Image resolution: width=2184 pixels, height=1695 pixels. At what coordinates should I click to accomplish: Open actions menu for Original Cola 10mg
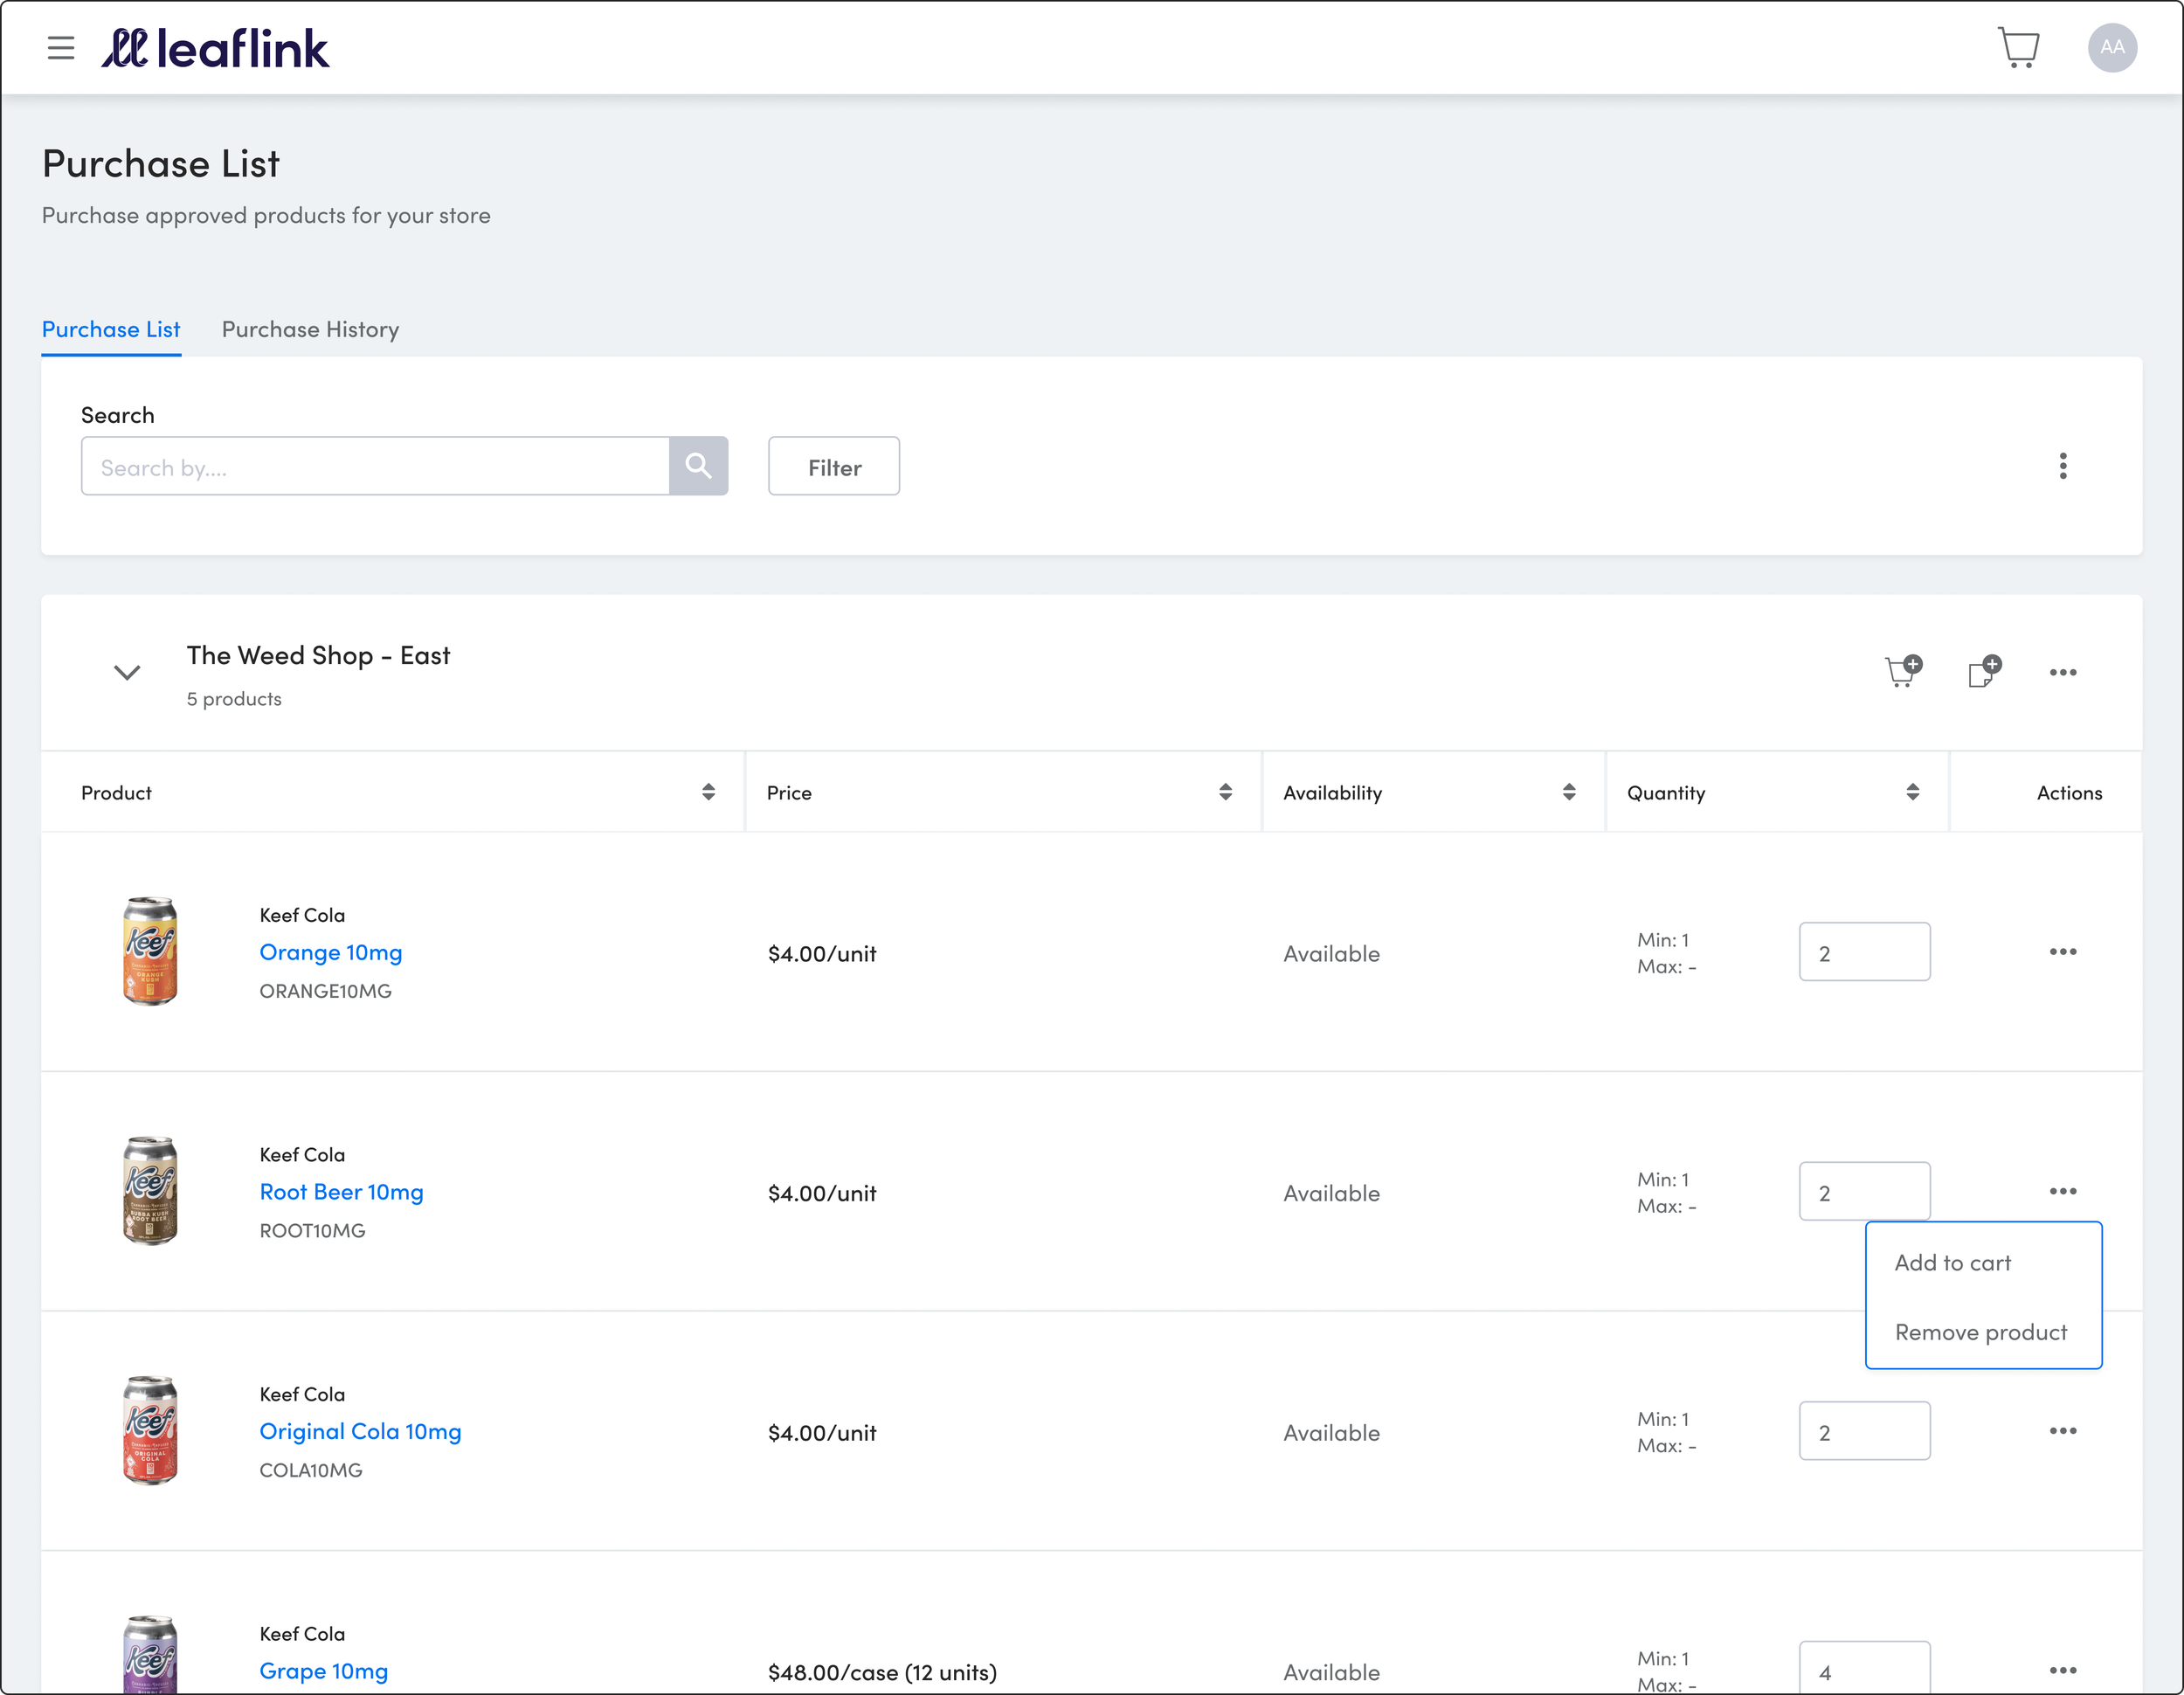point(2062,1431)
